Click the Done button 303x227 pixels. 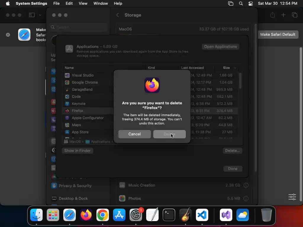233,168
